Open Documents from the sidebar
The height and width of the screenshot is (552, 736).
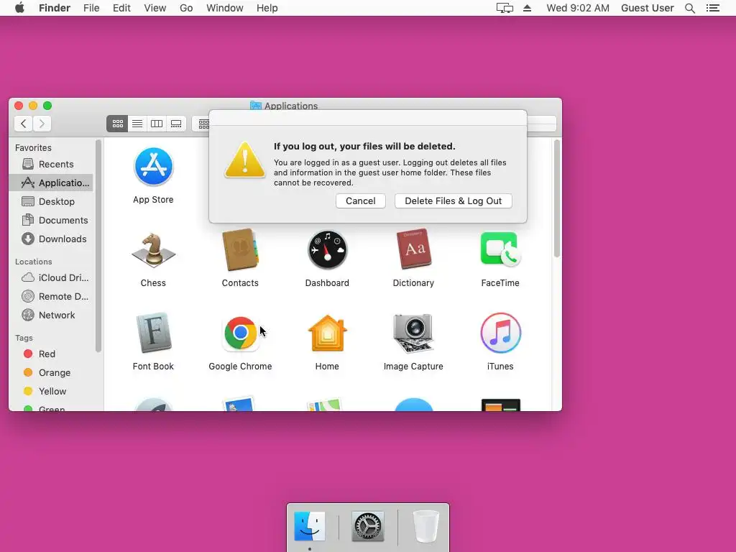[x=51, y=220]
